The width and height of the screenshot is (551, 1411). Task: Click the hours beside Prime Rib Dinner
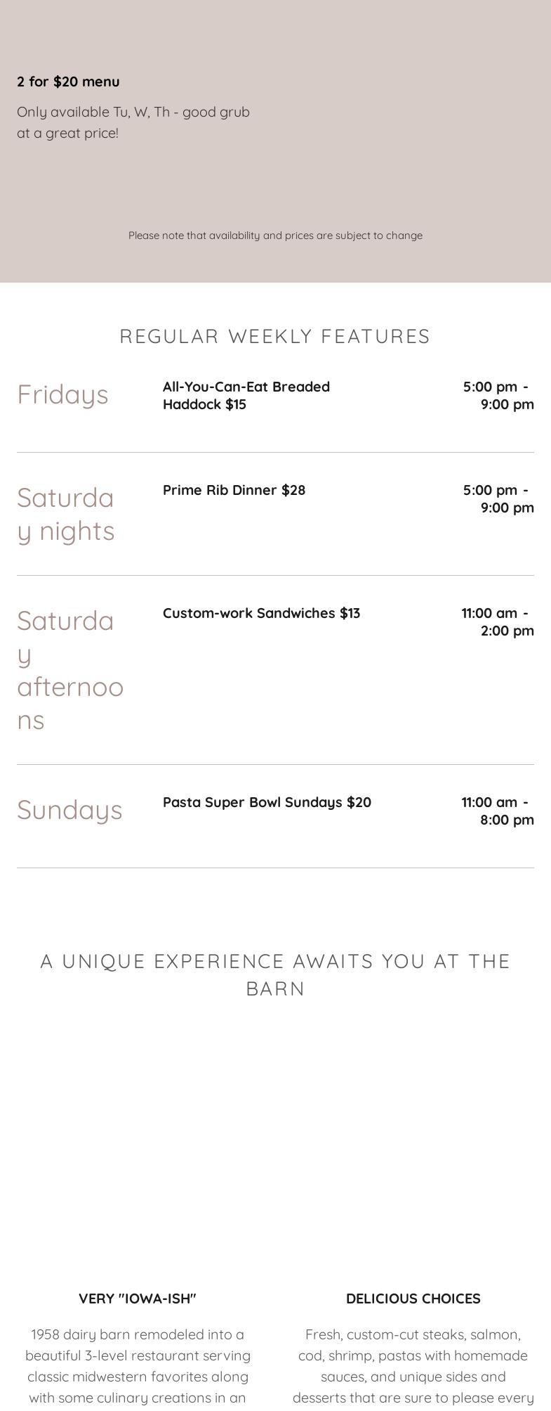pos(498,498)
